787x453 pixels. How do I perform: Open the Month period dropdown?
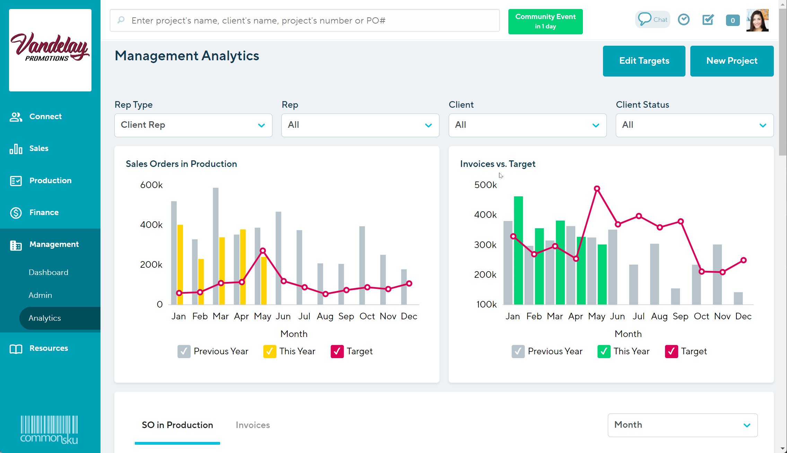tap(682, 425)
